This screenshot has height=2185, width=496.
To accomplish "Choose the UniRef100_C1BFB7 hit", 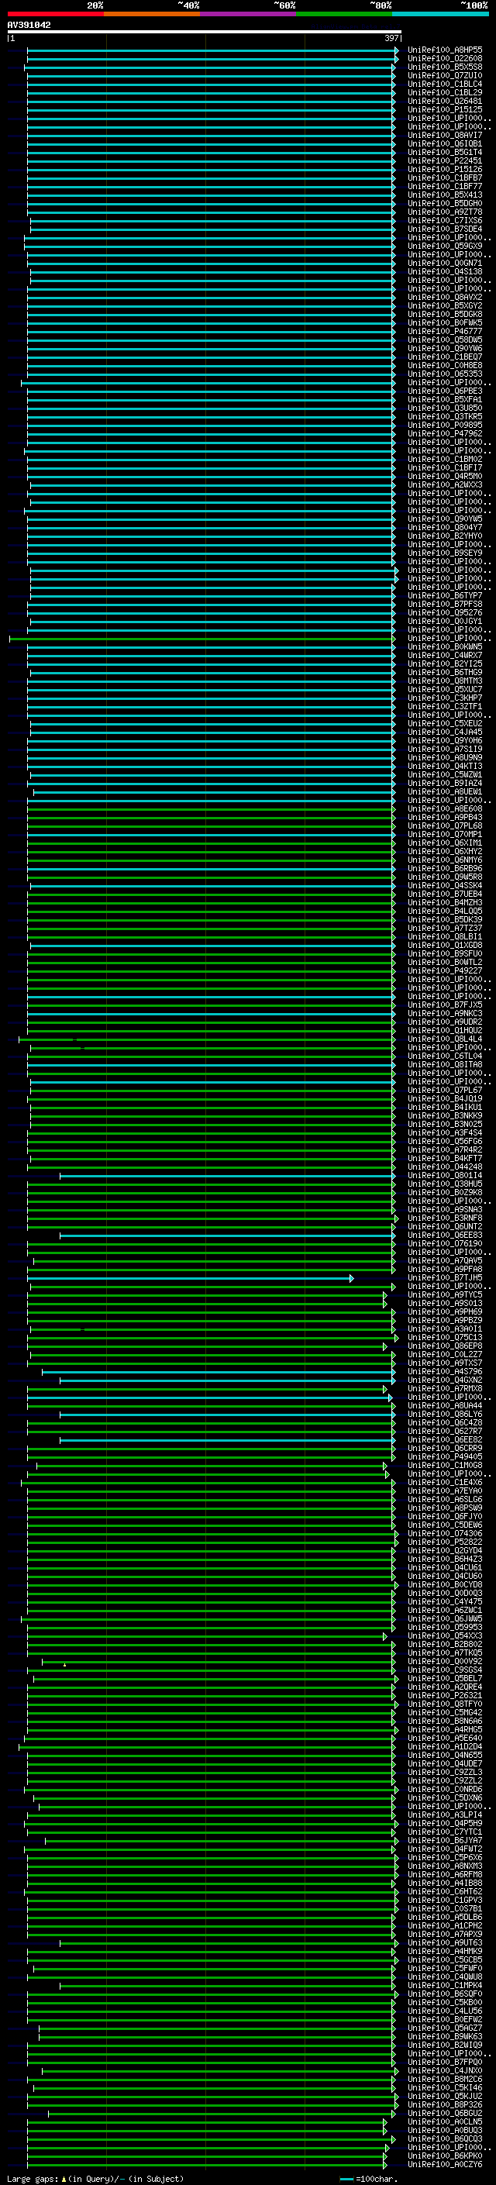I will coord(445,178).
